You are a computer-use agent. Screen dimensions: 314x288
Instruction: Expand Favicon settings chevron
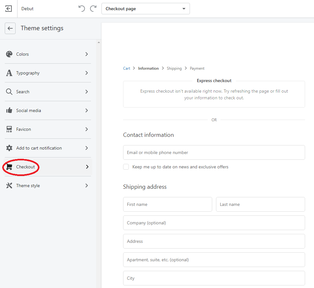tap(87, 129)
